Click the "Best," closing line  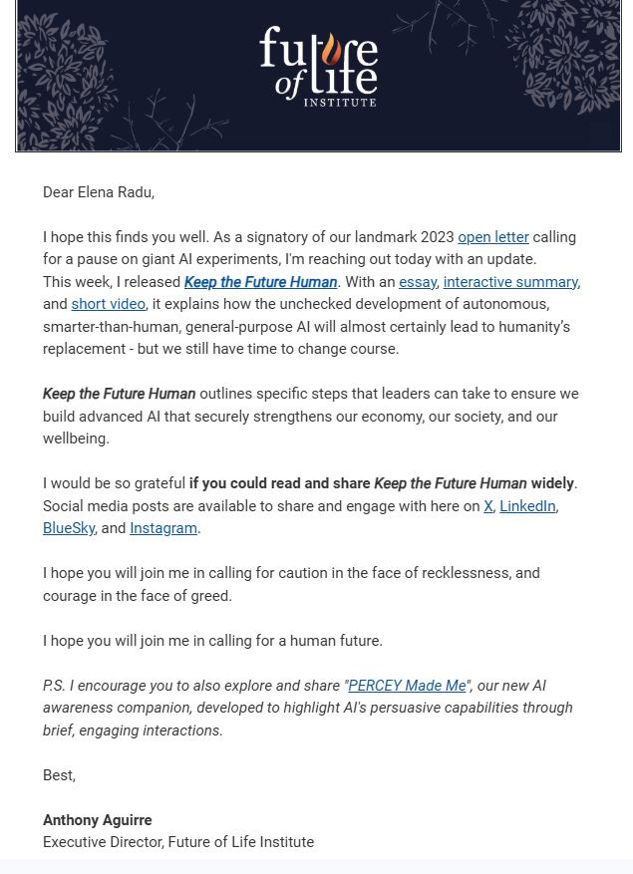click(59, 775)
